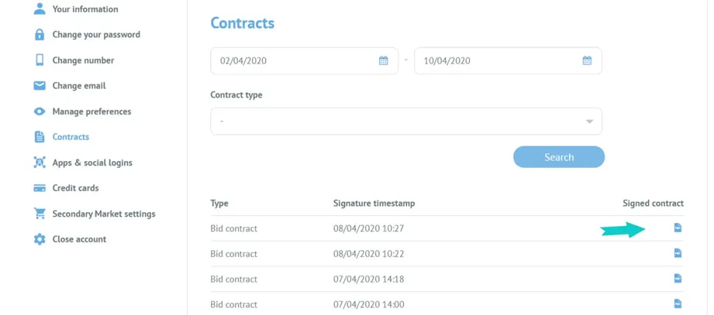Viewport: 714px width, 315px height.
Task: Click the Search button
Action: click(x=559, y=157)
